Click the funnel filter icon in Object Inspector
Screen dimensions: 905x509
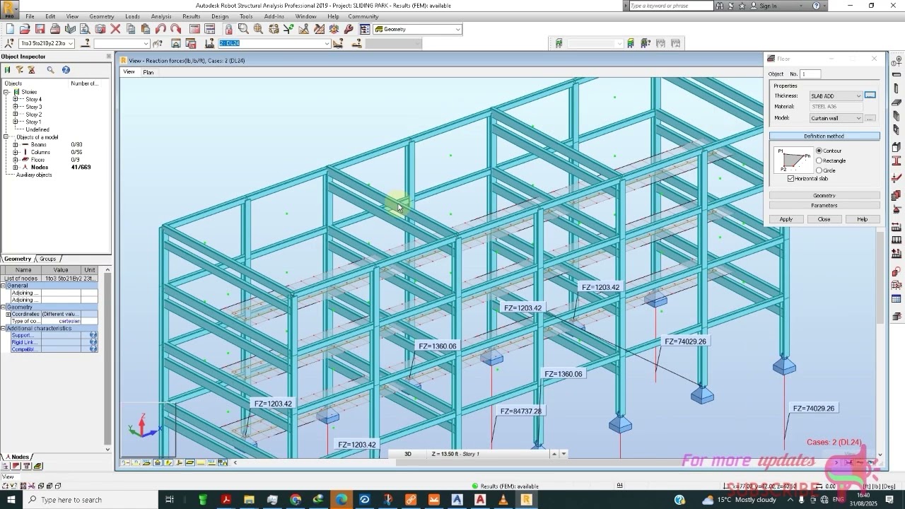point(20,69)
